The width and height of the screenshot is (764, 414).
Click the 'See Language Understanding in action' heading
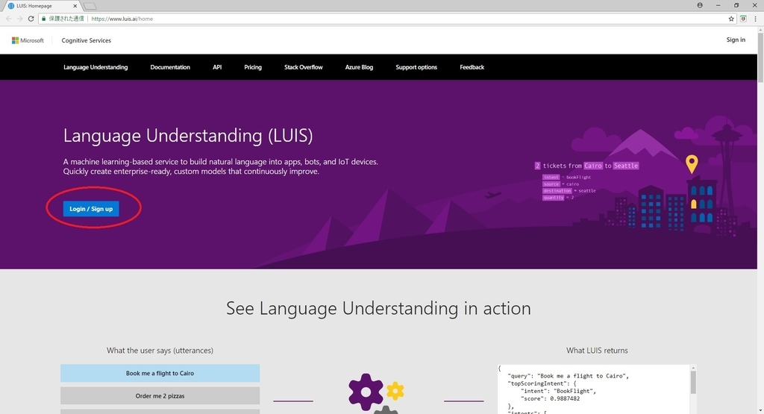pyautogui.click(x=378, y=308)
